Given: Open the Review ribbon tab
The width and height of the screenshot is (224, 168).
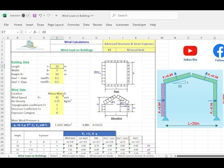Looking at the screenshot, I should [98, 25].
